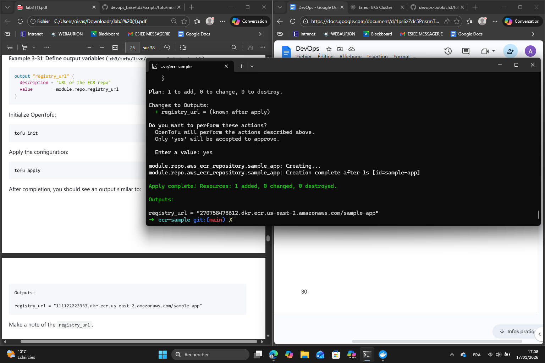The image size is (545, 363).
Task: Open Blackboard bookmark in left browser
Action: coord(105,34)
